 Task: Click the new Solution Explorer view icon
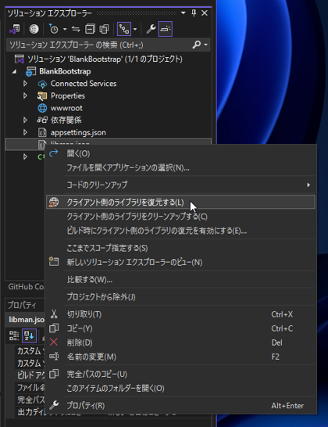pyautogui.click(x=54, y=262)
